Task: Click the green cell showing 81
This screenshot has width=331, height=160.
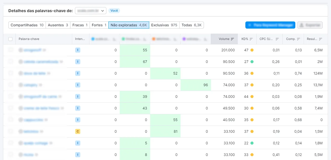Action: pyautogui.click(x=165, y=131)
